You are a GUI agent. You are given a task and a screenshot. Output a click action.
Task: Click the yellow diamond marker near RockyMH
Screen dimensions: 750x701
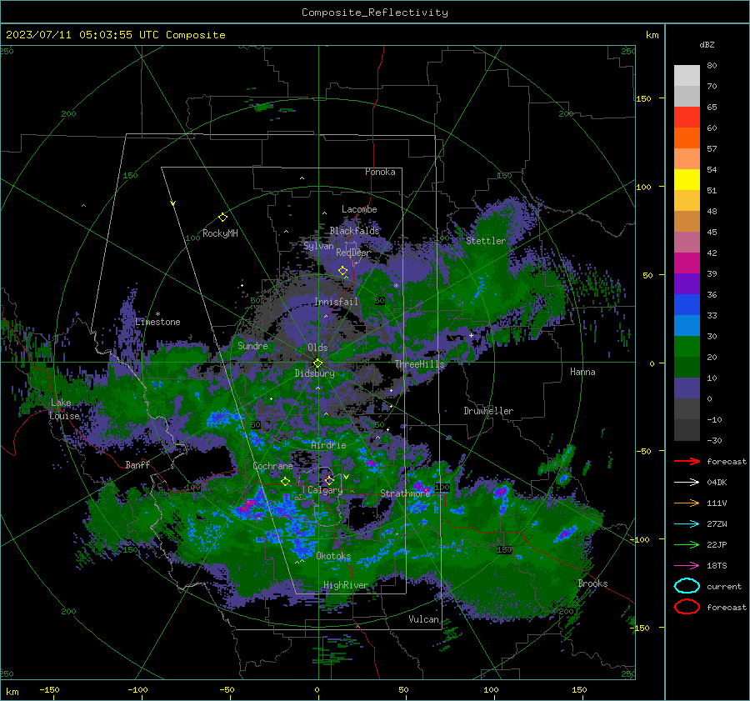click(222, 218)
